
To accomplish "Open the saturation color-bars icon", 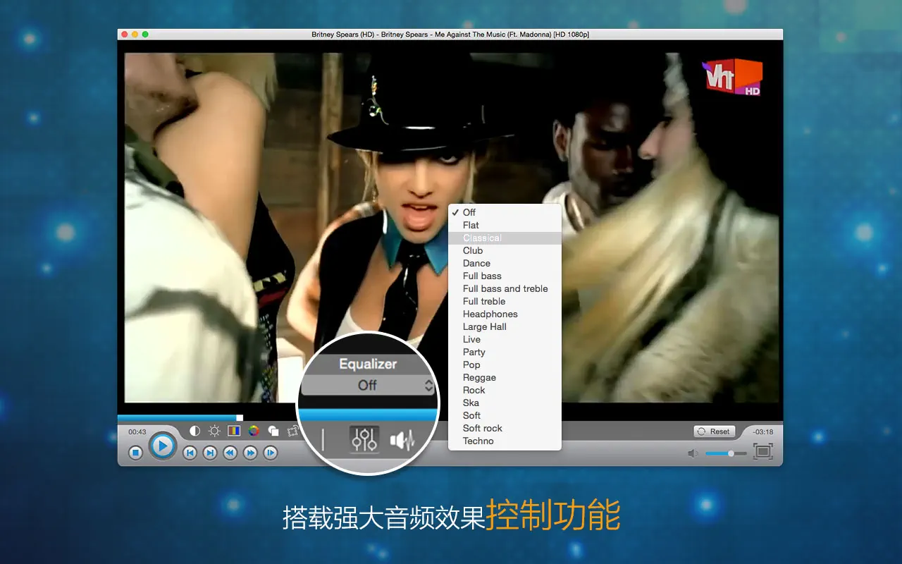I will coord(234,431).
